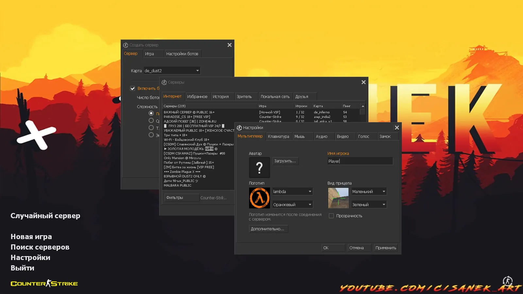Open the lambda logo dropdown
Image resolution: width=523 pixels, height=294 pixels.
(x=293, y=192)
